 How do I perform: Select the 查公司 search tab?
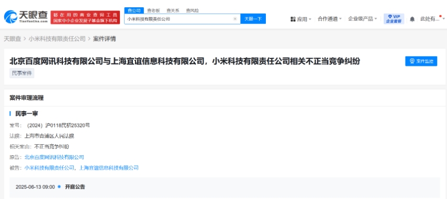134,10
